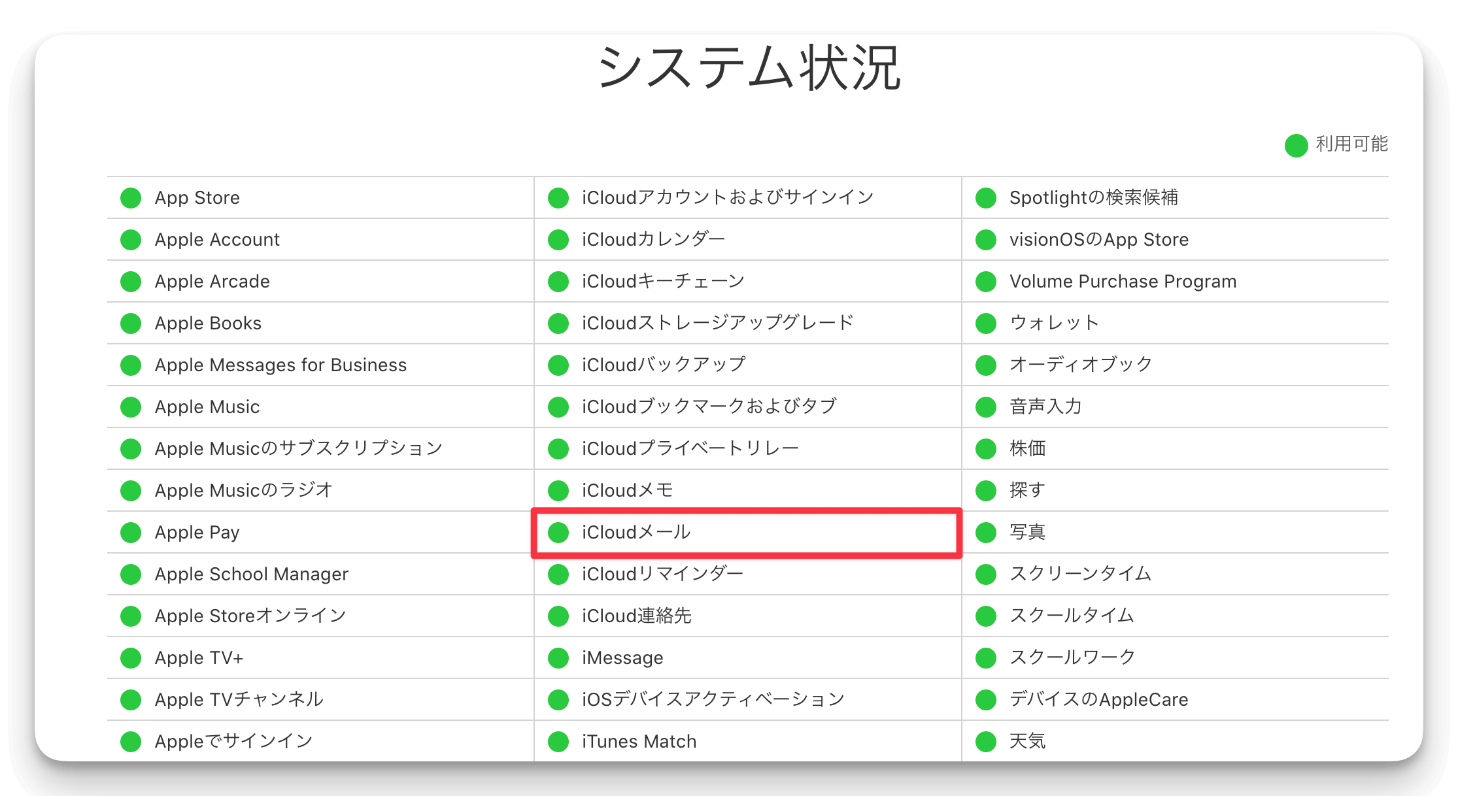1458x796 pixels.
Task: Click the Apple Musicのサブスクリプション text
Action: coord(299,448)
